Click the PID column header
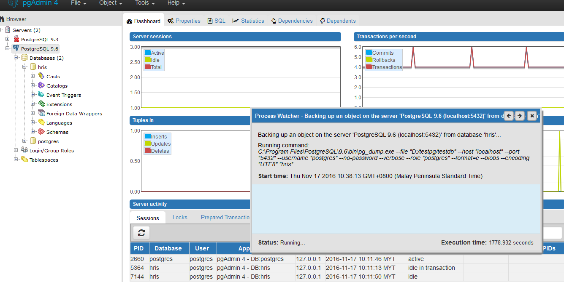564x282 pixels. (138, 248)
